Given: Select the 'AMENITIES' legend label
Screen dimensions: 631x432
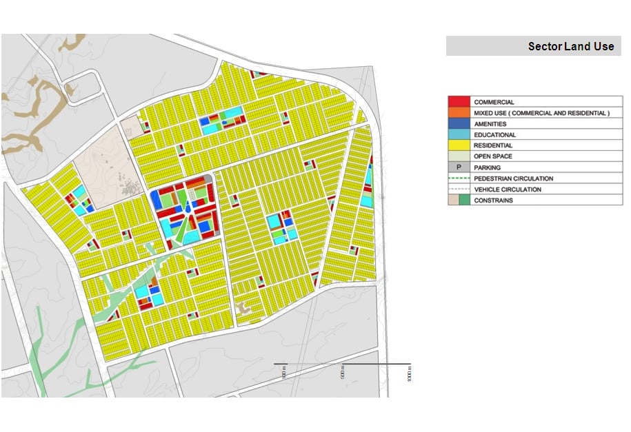Looking at the screenshot, I should [x=490, y=124].
